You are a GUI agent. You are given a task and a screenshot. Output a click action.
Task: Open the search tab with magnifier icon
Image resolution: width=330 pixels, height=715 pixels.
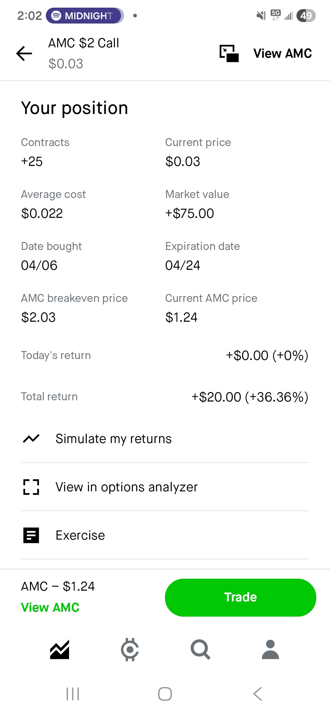200,649
